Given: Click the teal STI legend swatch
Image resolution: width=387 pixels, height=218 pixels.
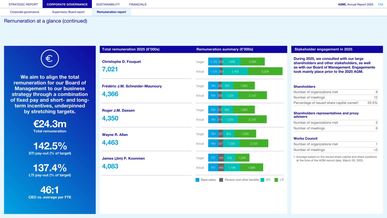Looking at the screenshot, I should point(262,180).
